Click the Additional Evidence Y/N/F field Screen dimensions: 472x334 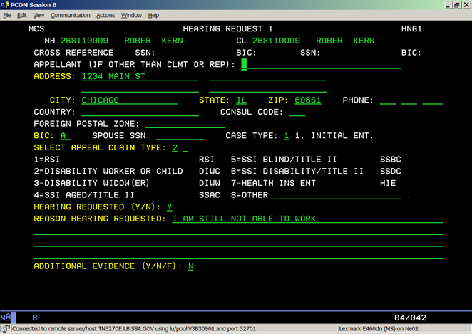click(191, 266)
